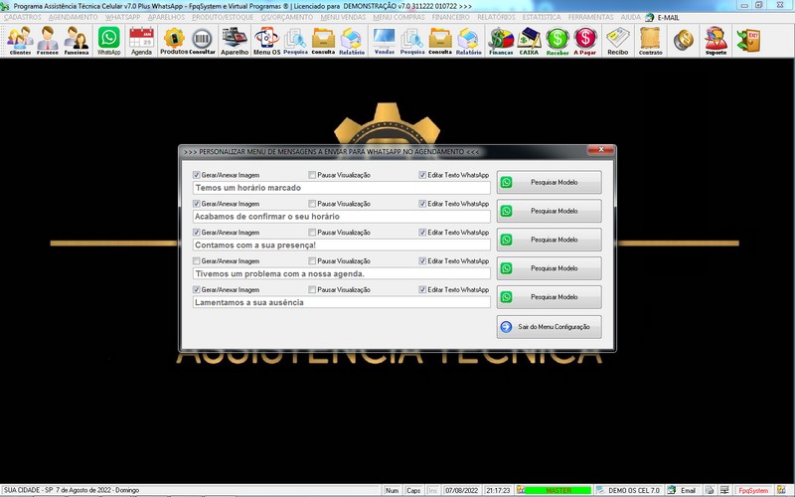Click the gold coin toolbar icon

point(684,40)
